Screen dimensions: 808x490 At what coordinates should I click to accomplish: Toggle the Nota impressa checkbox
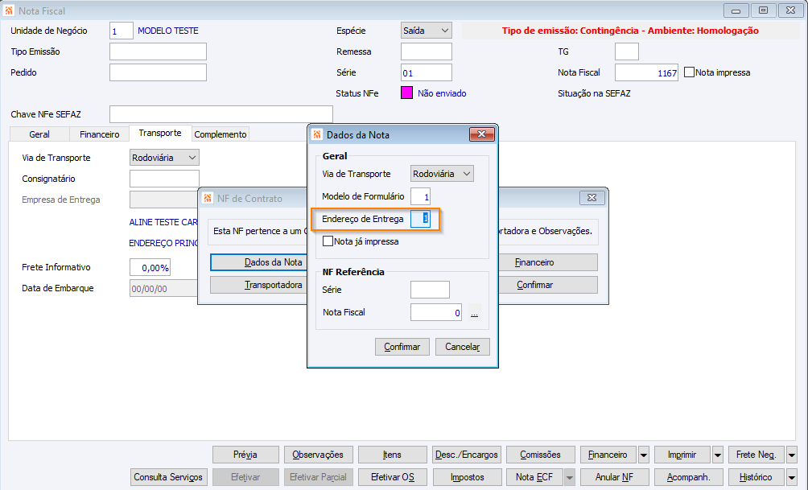pos(689,72)
